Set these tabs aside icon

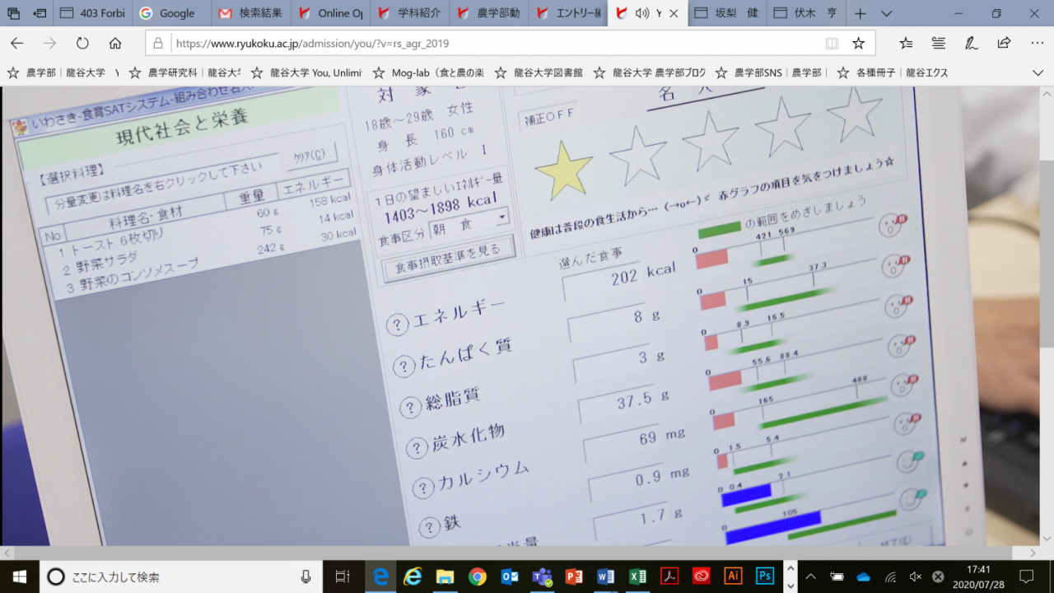coord(40,13)
